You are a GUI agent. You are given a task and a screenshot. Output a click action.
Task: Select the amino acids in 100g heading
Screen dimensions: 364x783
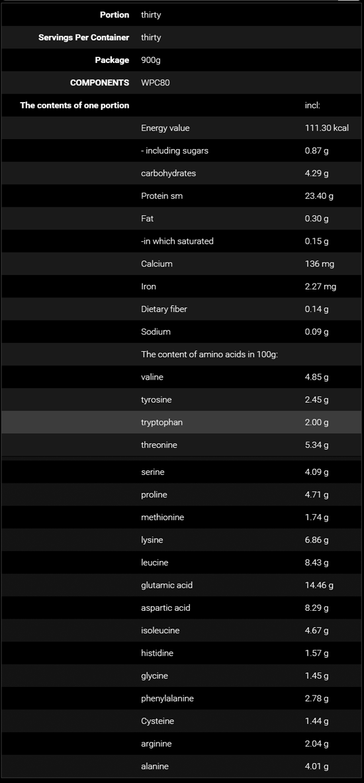click(x=209, y=354)
